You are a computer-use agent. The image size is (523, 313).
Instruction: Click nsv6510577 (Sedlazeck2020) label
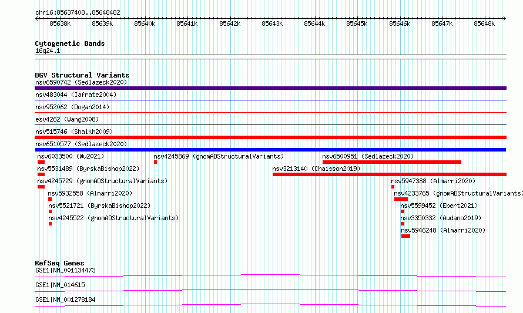[81, 144]
